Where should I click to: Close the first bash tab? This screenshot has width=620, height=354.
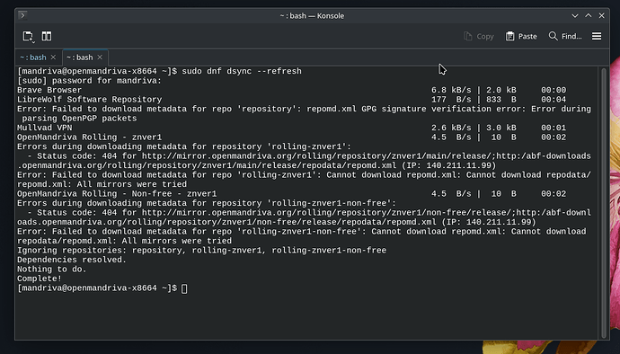coord(53,58)
